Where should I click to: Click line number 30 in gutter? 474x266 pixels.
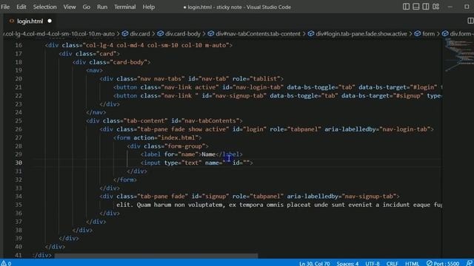[x=19, y=163]
